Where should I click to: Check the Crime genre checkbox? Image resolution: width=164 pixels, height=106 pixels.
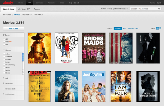tap(4, 62)
